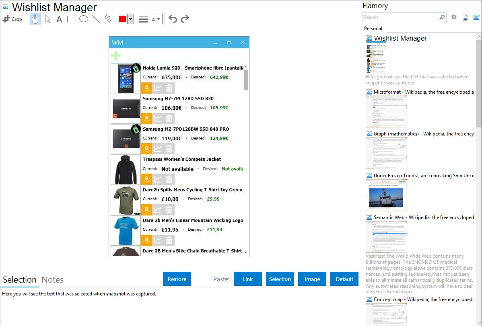Open the color picker dropdown arrow
This screenshot has height=326, width=482.
point(130,19)
